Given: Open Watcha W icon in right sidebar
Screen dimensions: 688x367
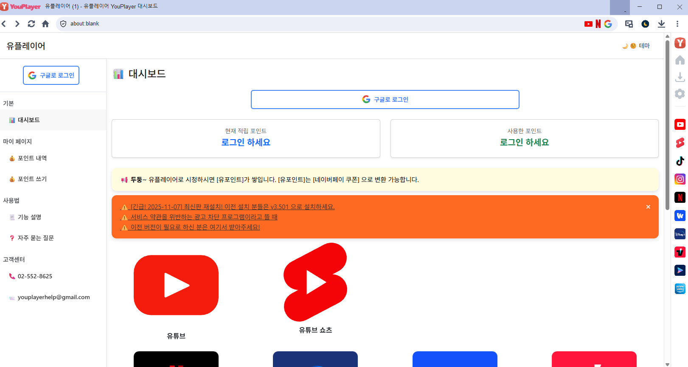Looking at the screenshot, I should tap(680, 216).
